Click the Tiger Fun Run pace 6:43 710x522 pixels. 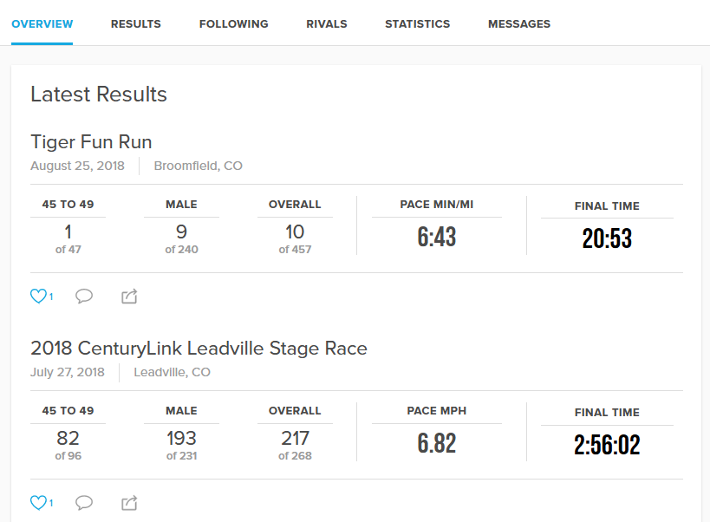pyautogui.click(x=437, y=238)
